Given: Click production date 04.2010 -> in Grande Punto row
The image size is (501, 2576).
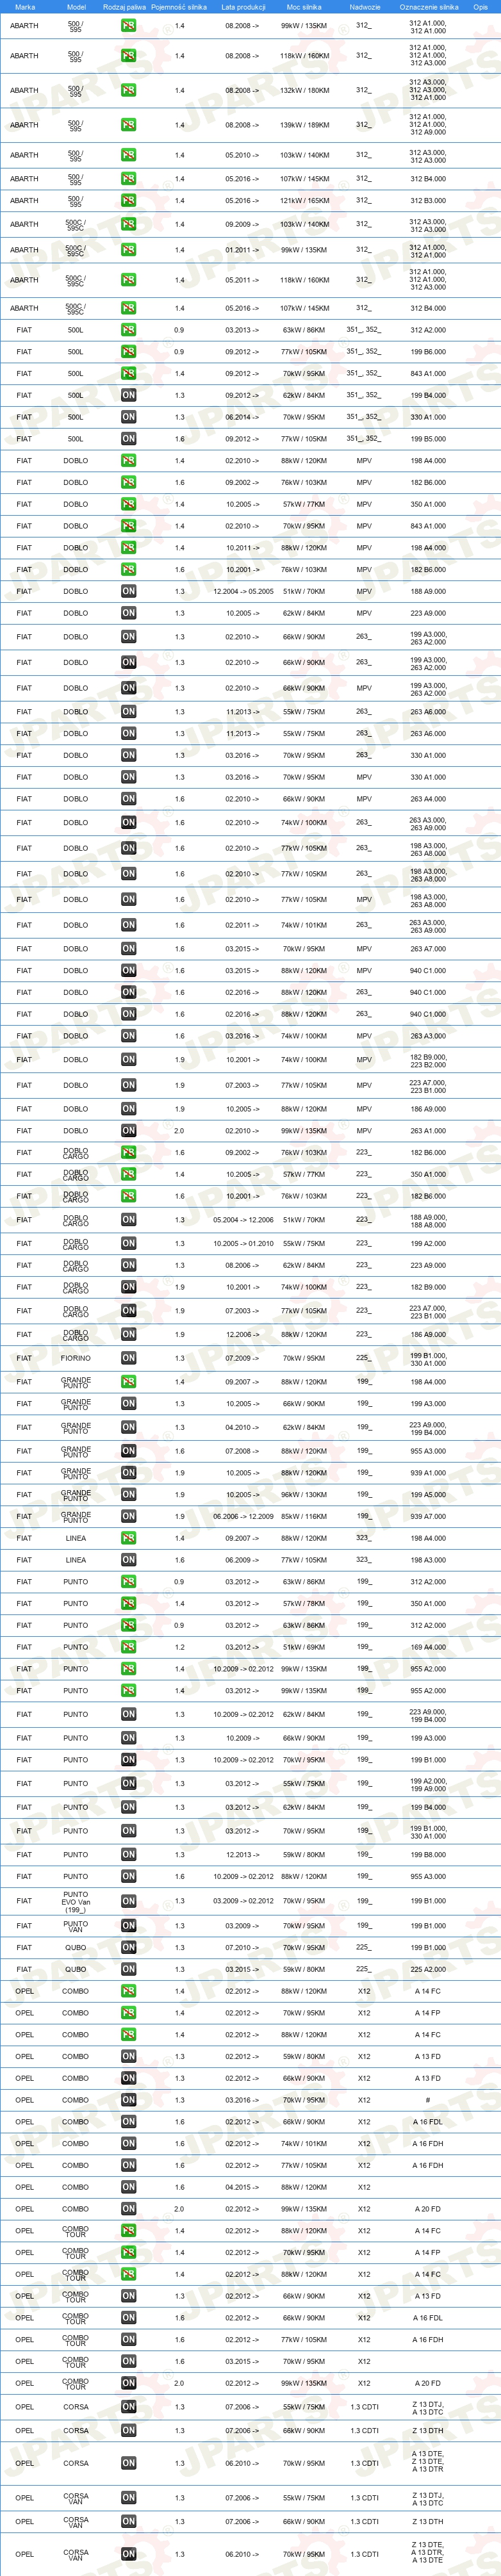Looking at the screenshot, I should 241,1427.
